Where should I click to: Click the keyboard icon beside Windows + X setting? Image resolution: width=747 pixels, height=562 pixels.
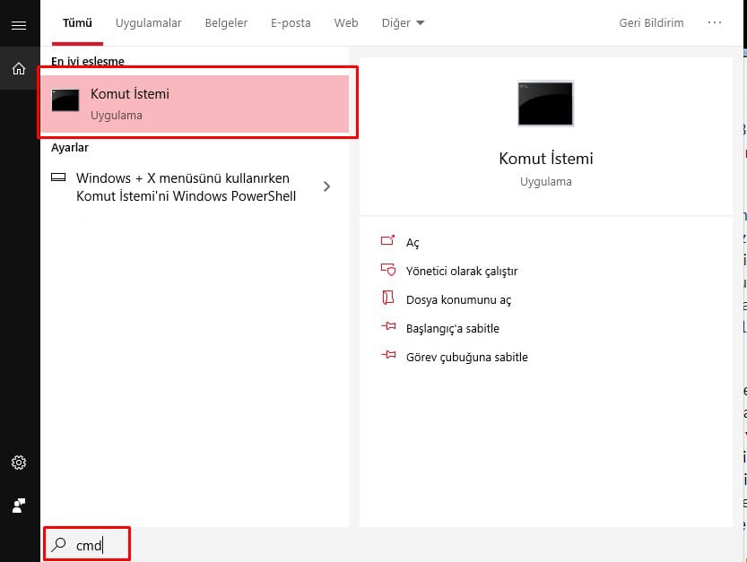(x=58, y=177)
